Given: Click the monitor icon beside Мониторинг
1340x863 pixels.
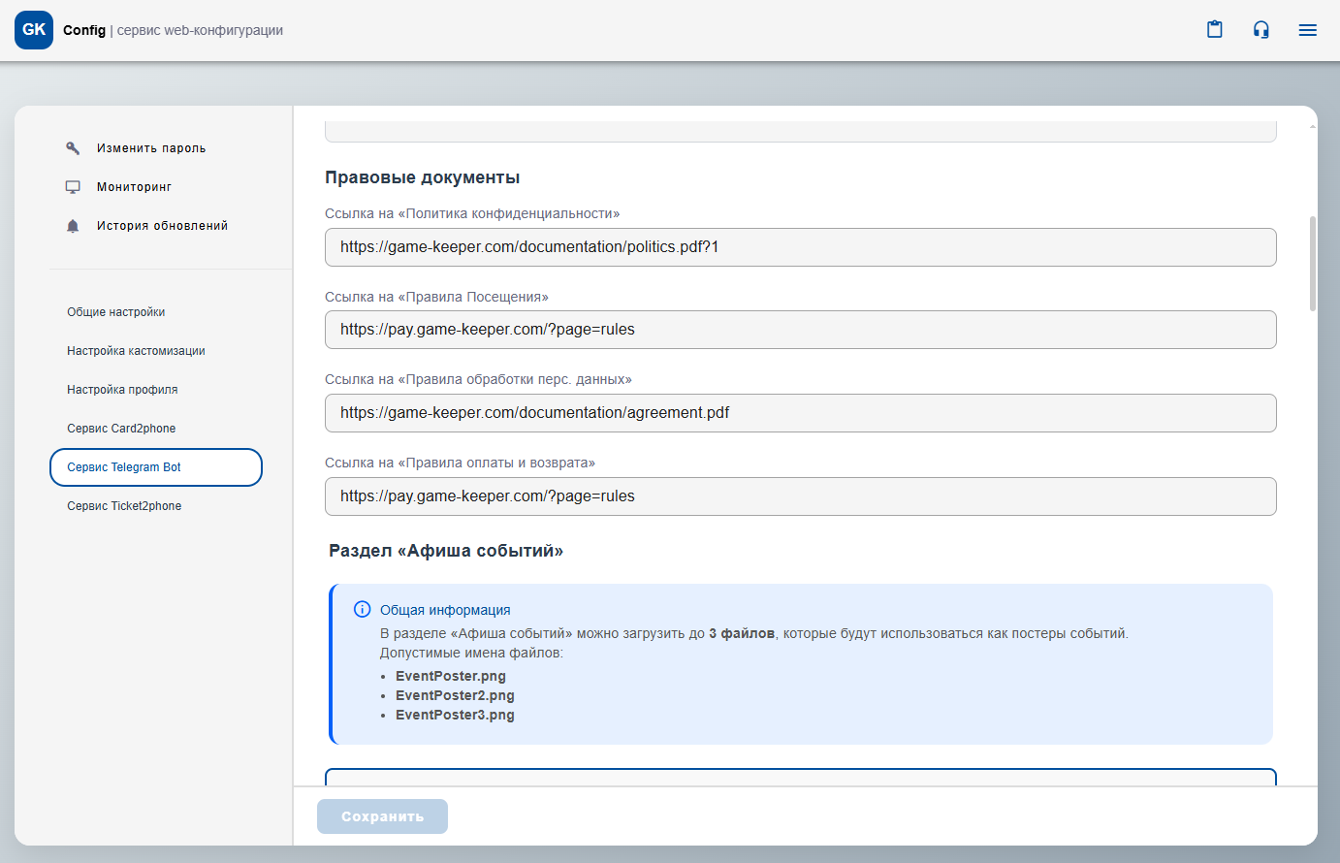Looking at the screenshot, I should pos(73,187).
